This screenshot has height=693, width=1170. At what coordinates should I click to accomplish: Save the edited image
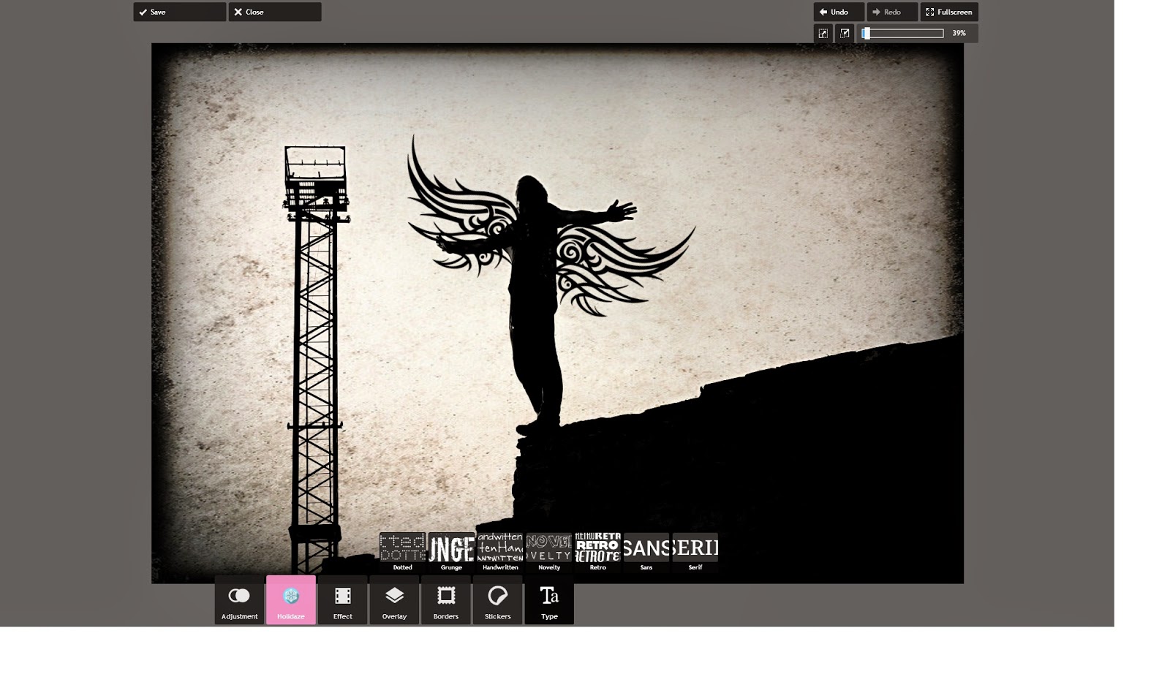coord(180,12)
